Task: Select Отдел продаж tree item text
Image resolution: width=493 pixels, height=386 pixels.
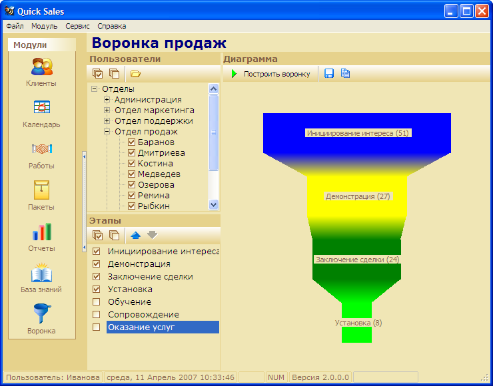Action: tap(146, 132)
